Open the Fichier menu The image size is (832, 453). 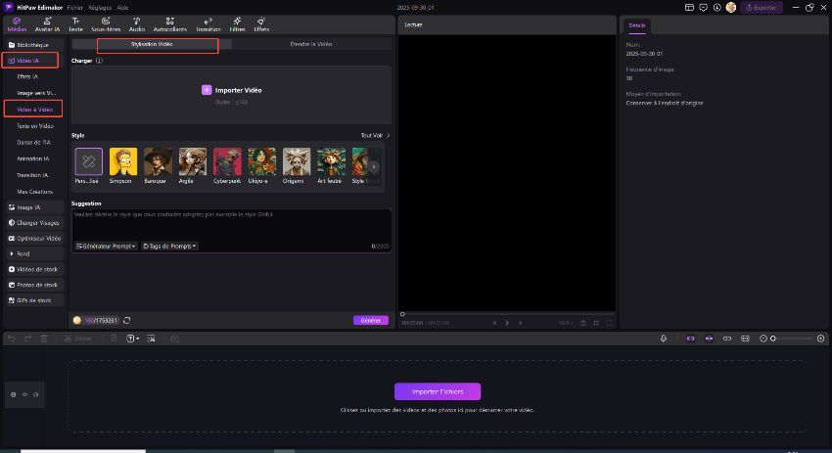(74, 7)
